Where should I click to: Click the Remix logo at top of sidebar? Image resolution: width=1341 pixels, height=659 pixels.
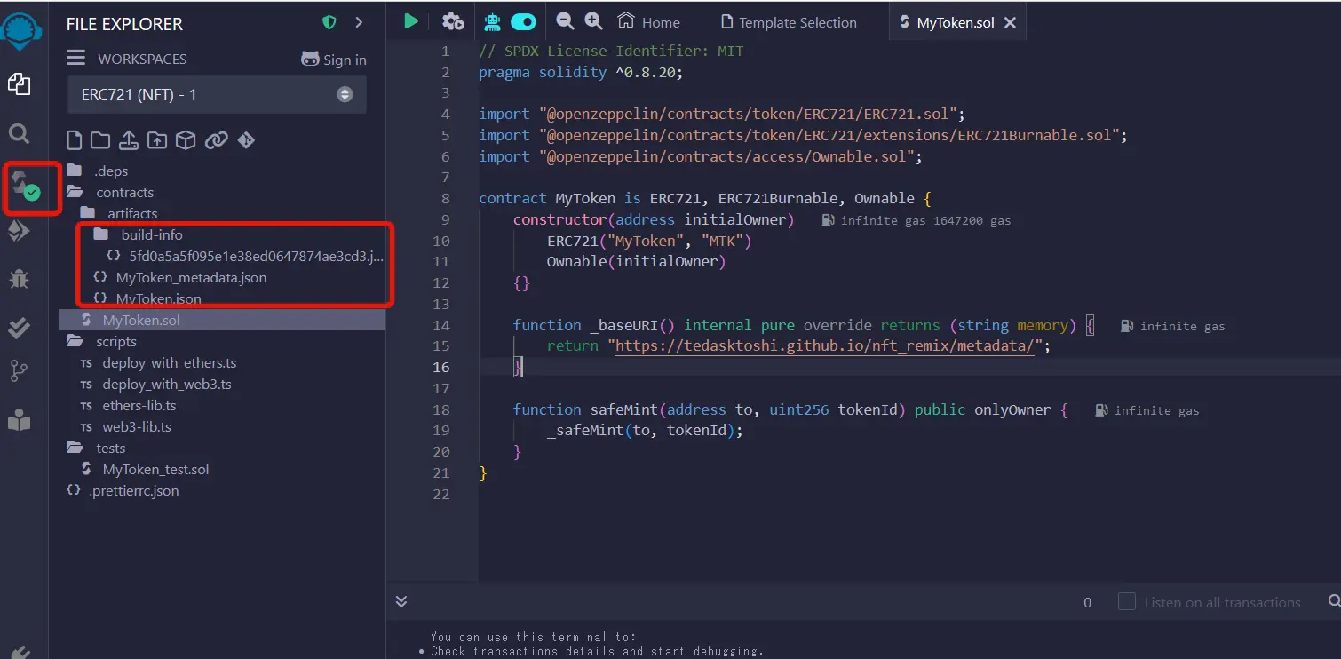pos(20,30)
